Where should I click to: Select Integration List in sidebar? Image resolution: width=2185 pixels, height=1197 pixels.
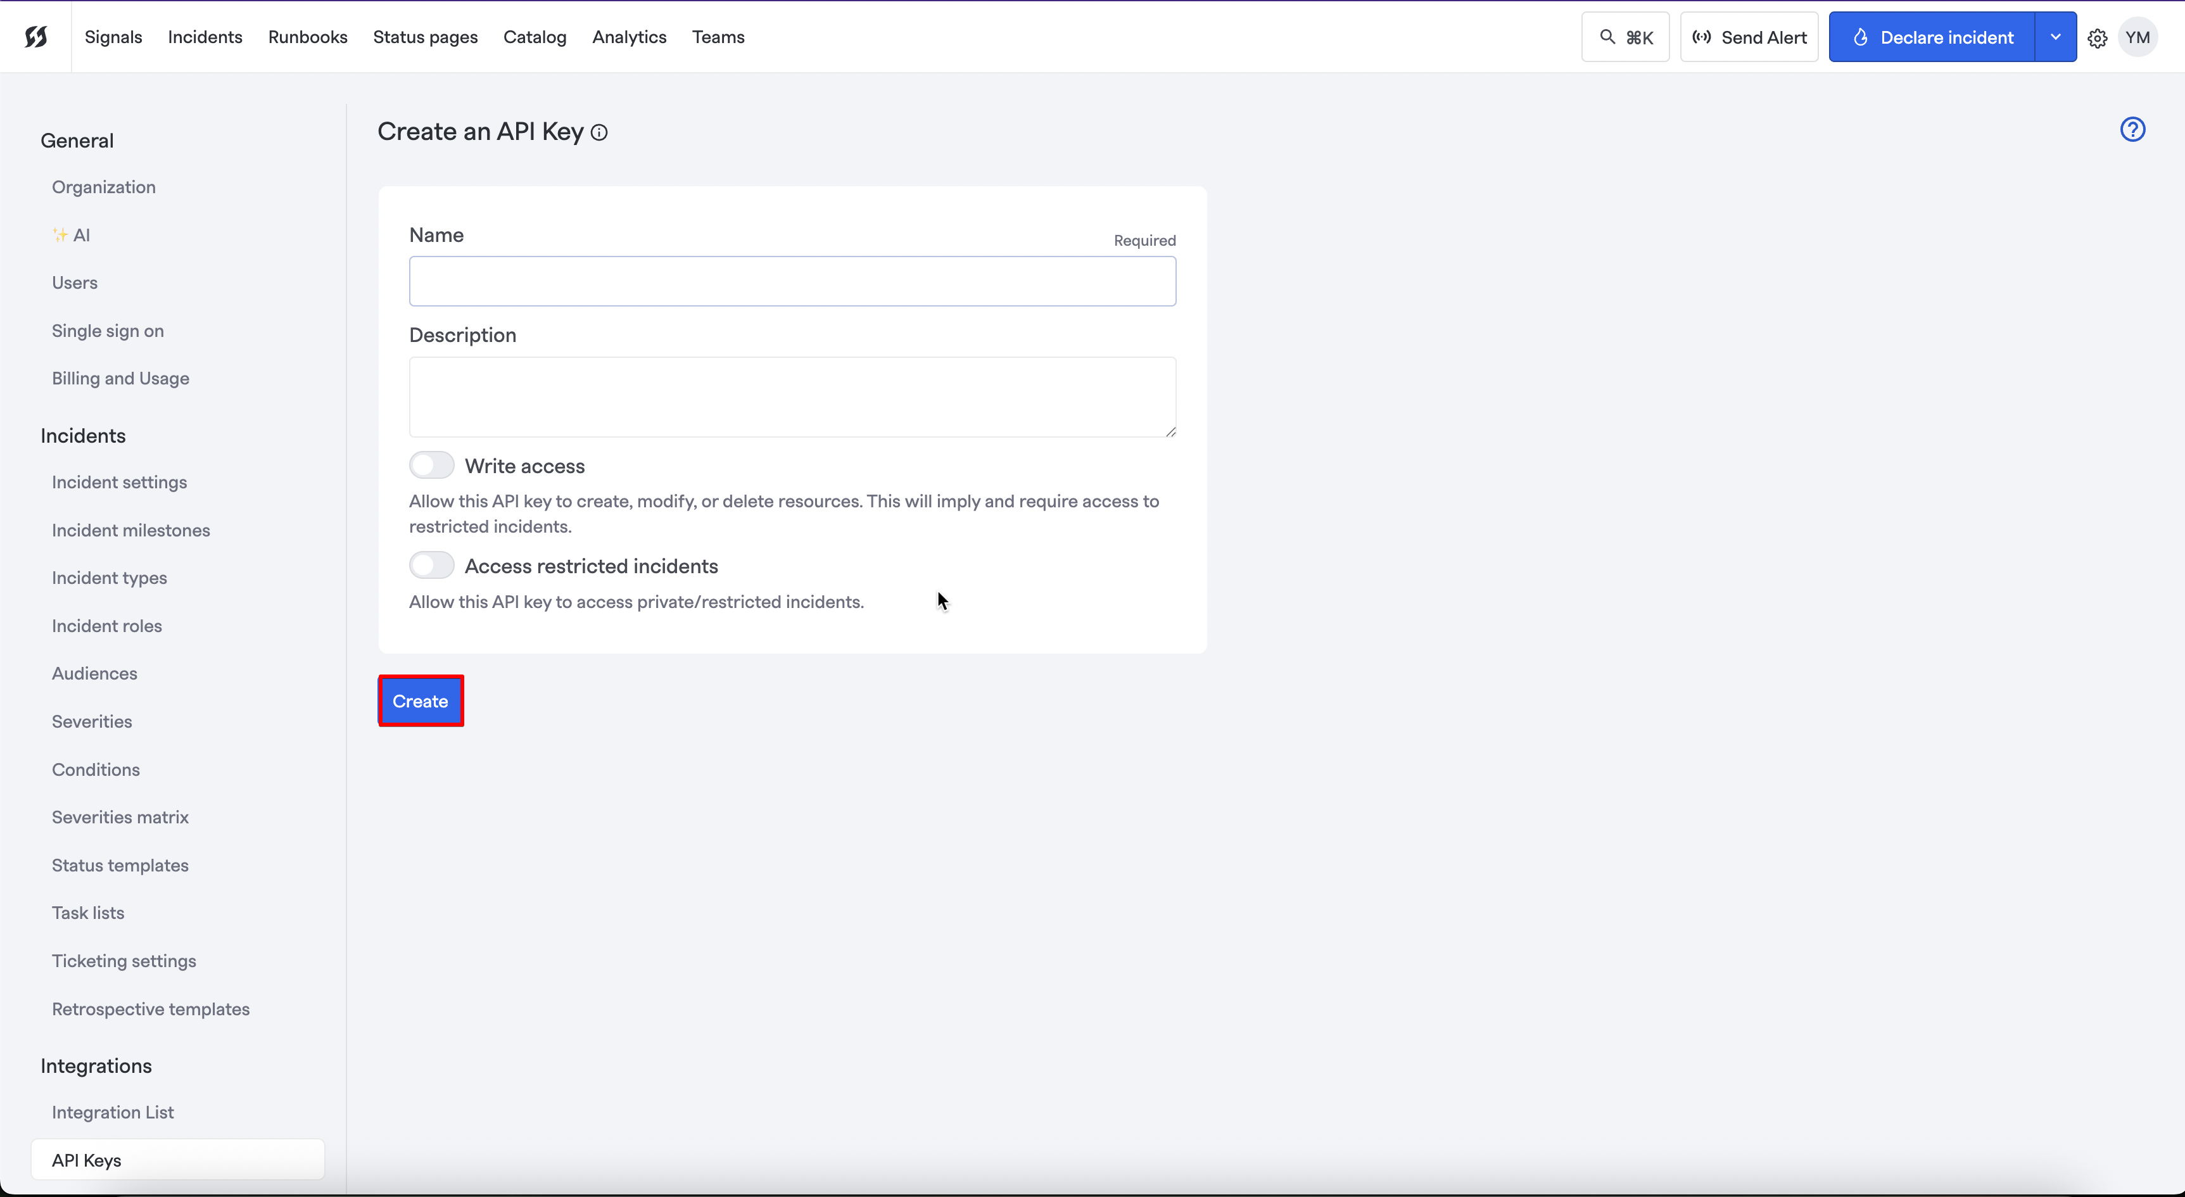(112, 1112)
